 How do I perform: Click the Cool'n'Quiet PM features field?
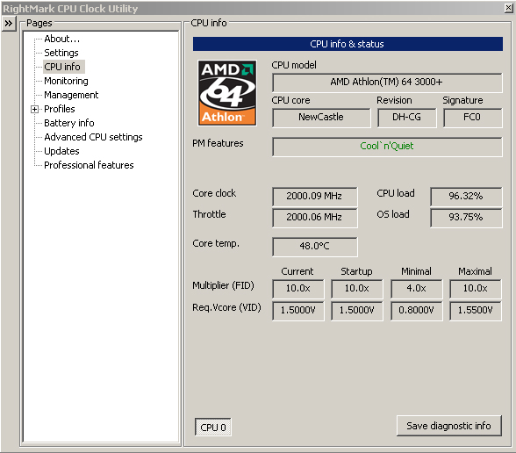tap(387, 147)
